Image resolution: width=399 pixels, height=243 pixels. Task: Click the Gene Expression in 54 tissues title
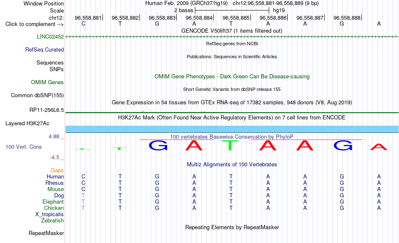[232, 102]
